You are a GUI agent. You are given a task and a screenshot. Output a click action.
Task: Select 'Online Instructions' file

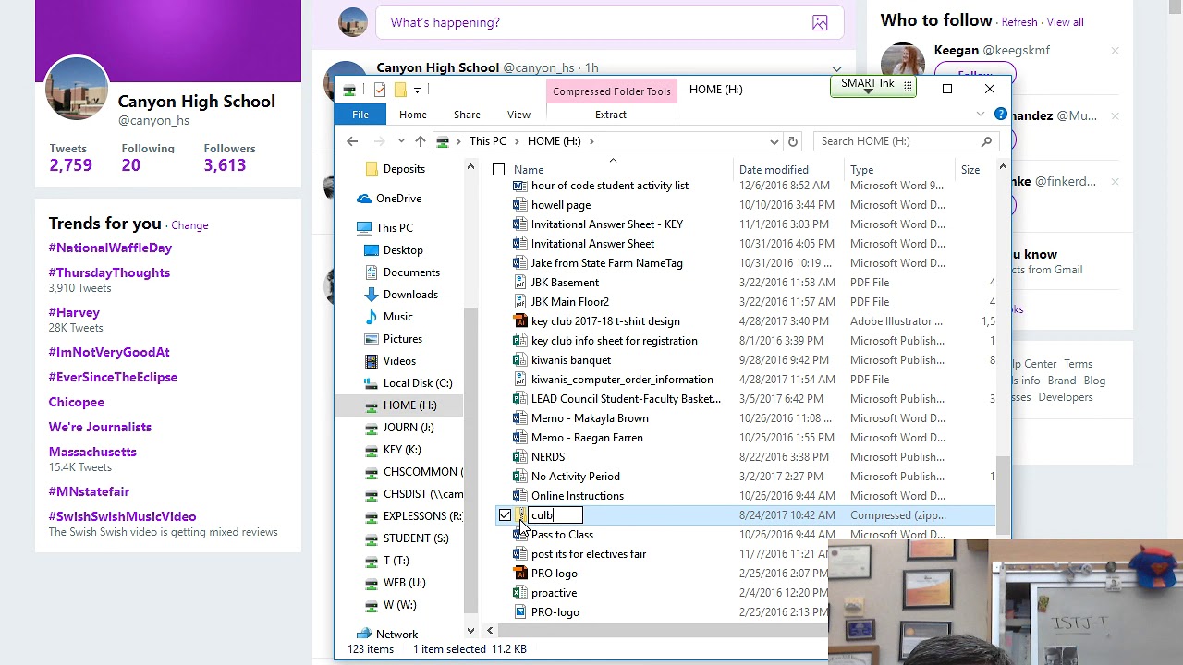click(x=578, y=496)
